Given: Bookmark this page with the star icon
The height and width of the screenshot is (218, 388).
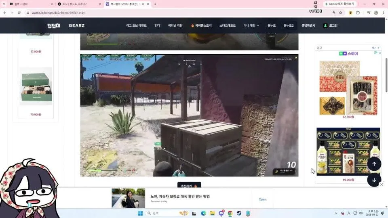Looking at the screenshot, I should click(340, 13).
